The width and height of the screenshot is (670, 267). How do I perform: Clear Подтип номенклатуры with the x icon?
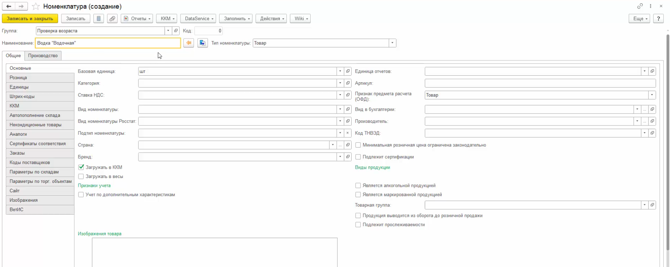click(347, 133)
